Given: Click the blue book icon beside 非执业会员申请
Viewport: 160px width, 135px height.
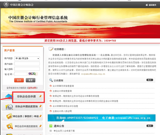Looking at the screenshot, I should (x=9, y=96).
